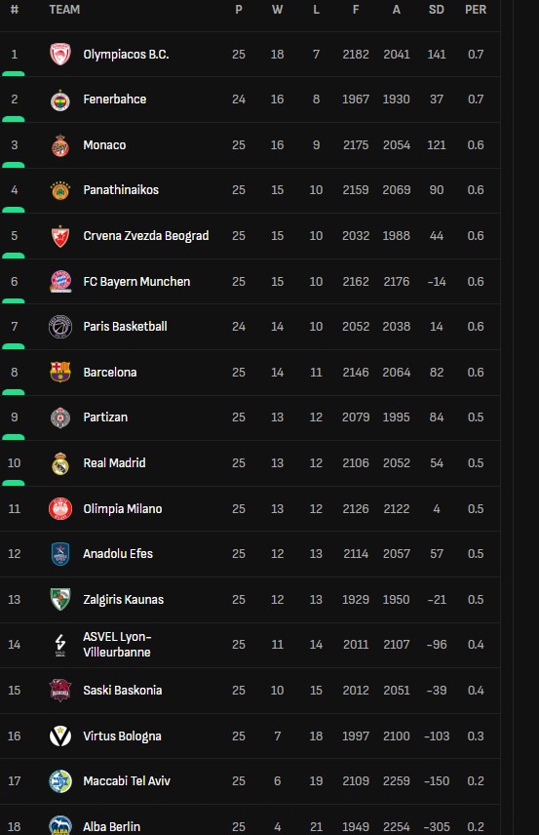Click the Maccabi Tel Aviv logo
Image resolution: width=539 pixels, height=835 pixels.
point(60,781)
